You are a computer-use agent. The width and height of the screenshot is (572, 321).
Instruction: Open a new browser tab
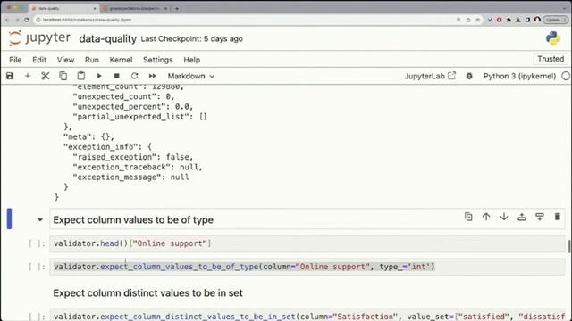click(177, 8)
